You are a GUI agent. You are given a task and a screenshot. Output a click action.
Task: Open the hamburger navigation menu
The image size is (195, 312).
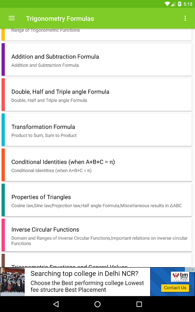pos(12,18)
